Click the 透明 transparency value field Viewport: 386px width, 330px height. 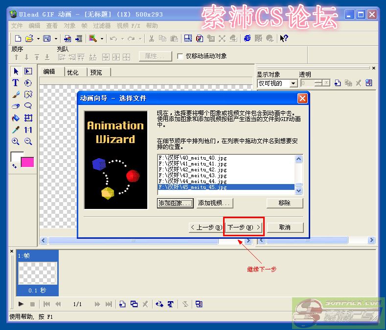point(307,83)
